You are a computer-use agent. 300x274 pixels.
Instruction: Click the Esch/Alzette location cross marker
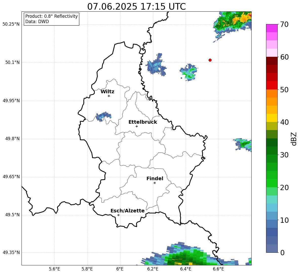[x=118, y=215]
